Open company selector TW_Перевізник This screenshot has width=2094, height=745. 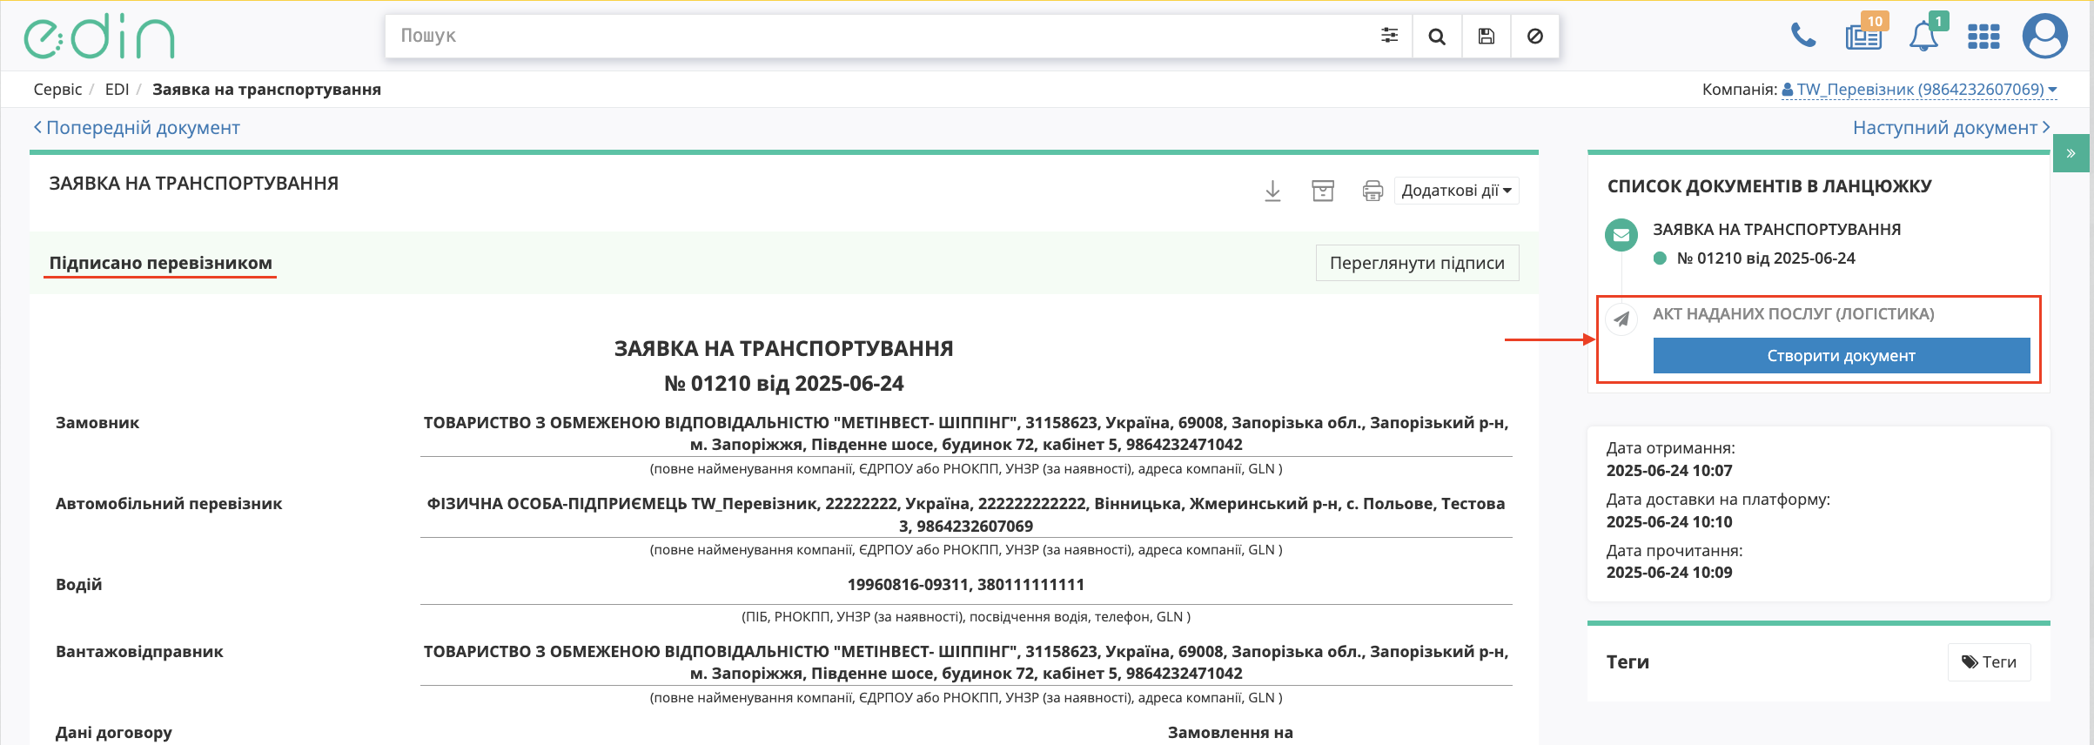pos(1920,90)
